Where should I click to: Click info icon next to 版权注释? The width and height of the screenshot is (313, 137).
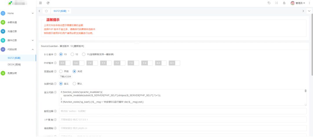point(55,111)
